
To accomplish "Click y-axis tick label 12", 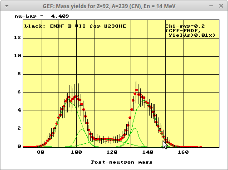I will click(x=17, y=38).
